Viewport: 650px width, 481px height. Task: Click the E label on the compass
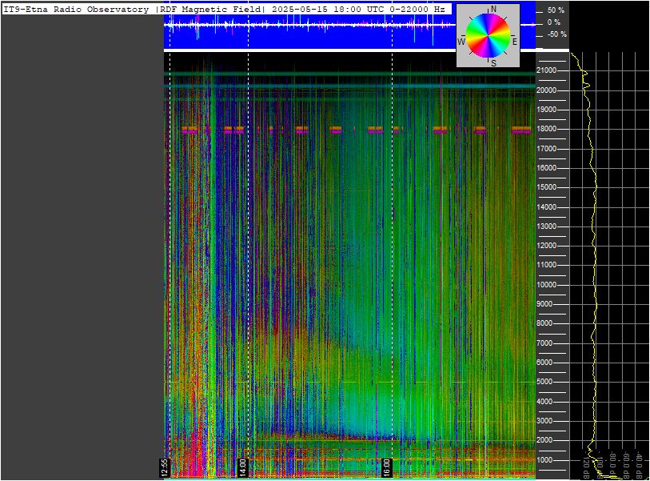[x=514, y=42]
